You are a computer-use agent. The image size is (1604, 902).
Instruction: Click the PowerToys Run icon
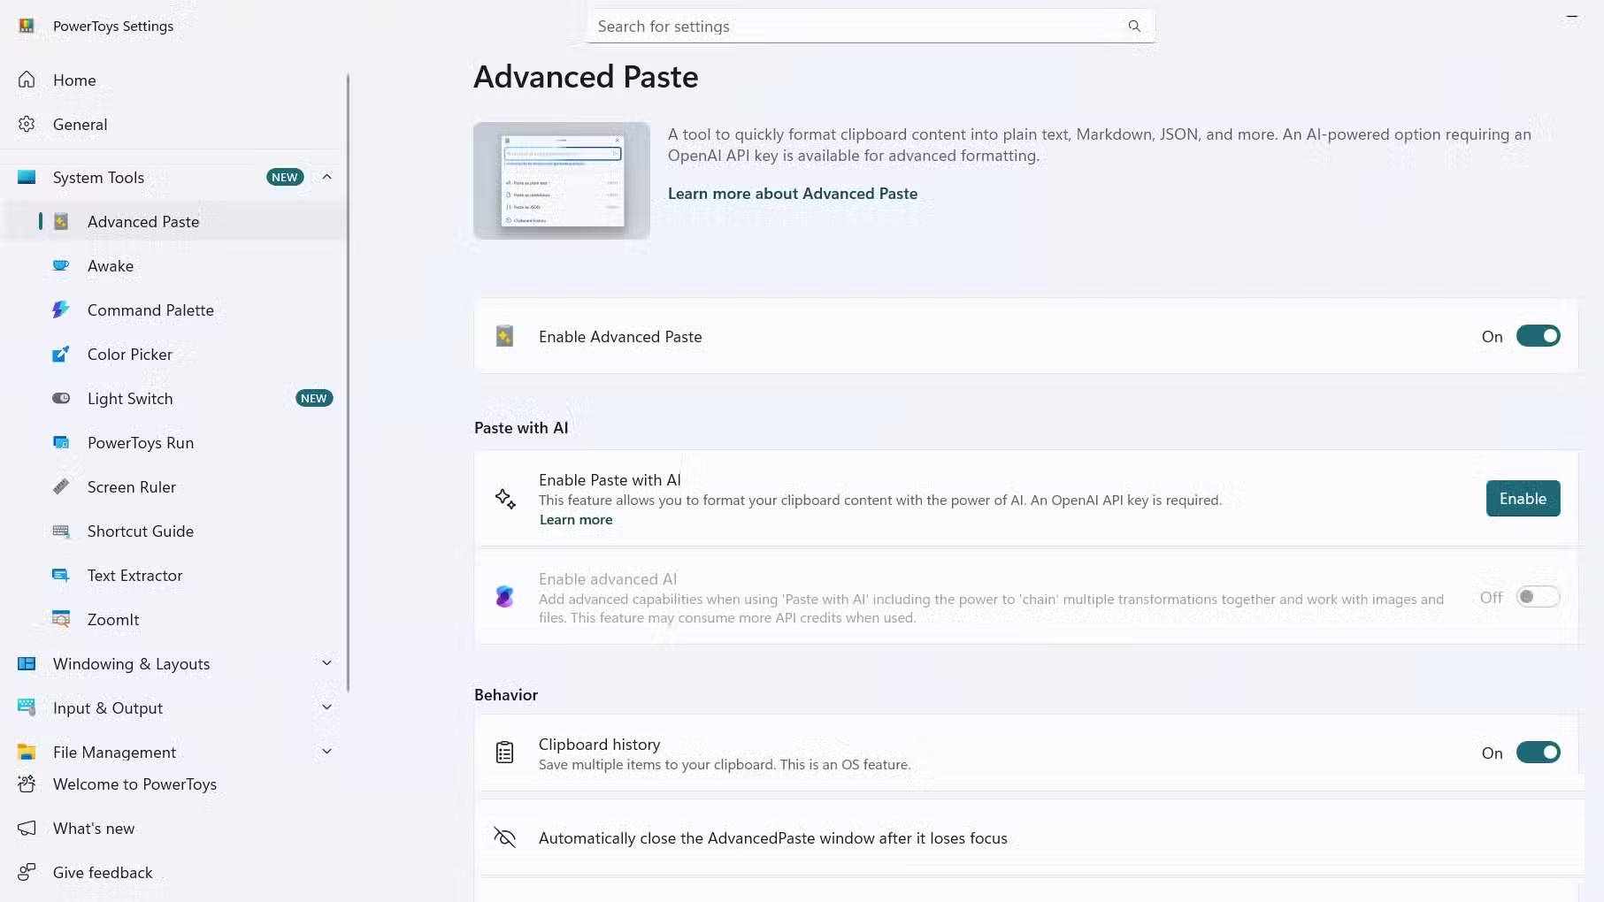[61, 442]
